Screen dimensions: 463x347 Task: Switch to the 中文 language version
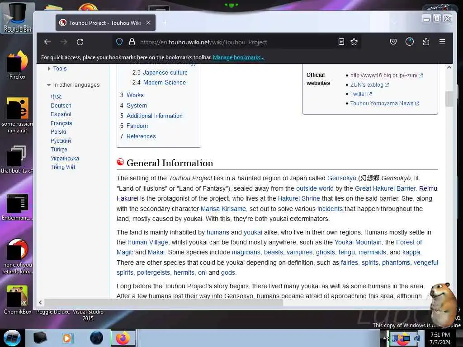coord(56,97)
